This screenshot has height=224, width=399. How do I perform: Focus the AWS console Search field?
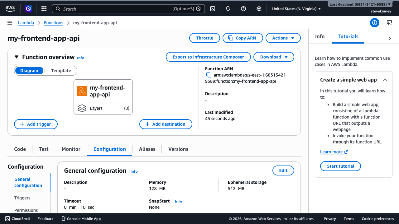click(x=128, y=9)
